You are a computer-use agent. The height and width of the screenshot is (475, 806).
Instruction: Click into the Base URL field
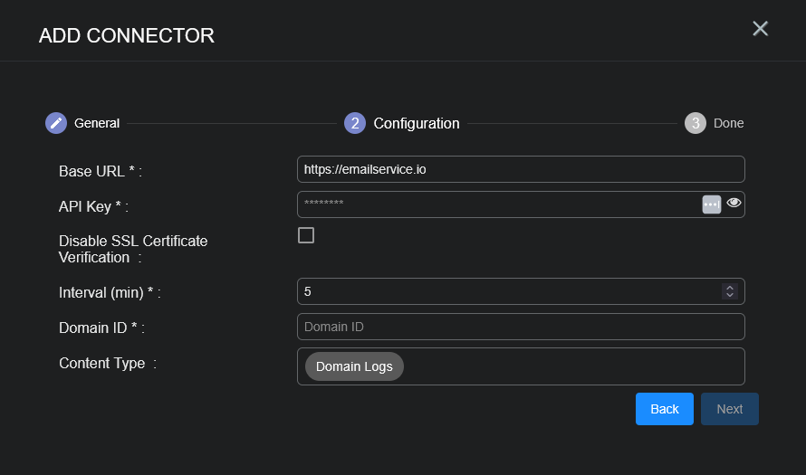(521, 169)
